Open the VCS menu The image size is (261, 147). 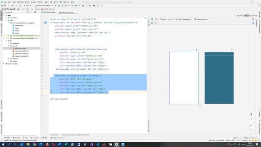point(60,2)
